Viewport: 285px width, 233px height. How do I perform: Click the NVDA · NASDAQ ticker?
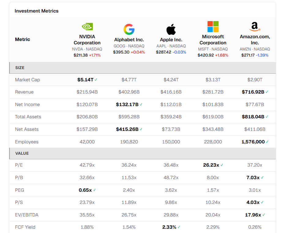click(x=87, y=49)
